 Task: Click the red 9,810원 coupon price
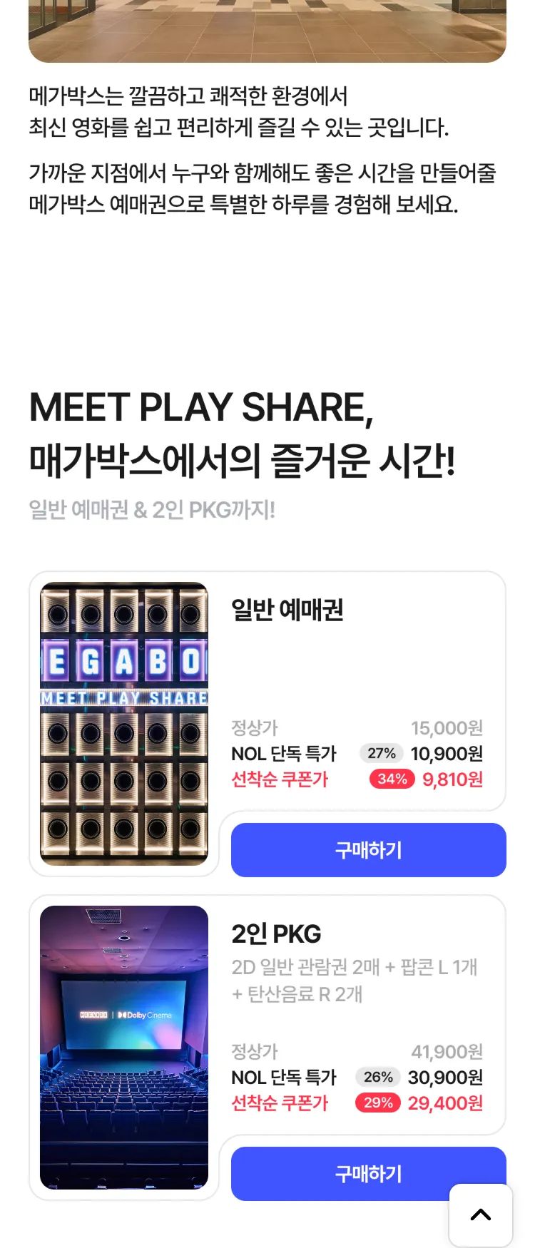tap(453, 779)
